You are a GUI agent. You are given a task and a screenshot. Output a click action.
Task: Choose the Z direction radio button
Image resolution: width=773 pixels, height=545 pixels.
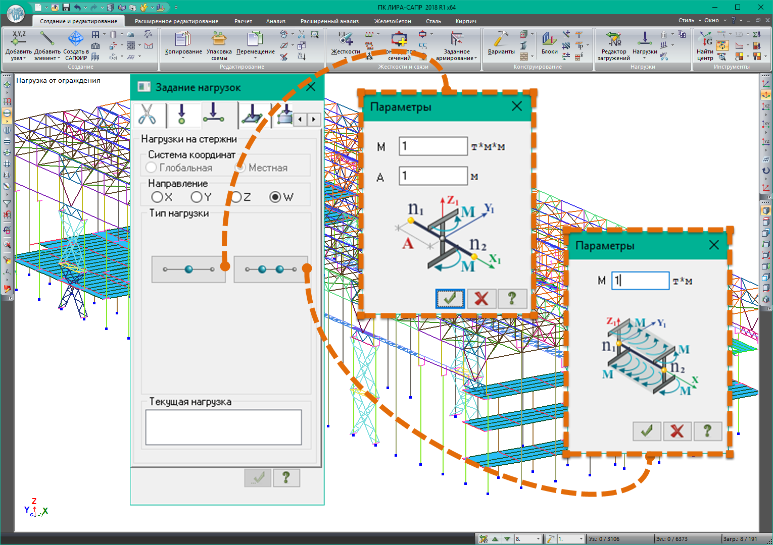click(236, 197)
